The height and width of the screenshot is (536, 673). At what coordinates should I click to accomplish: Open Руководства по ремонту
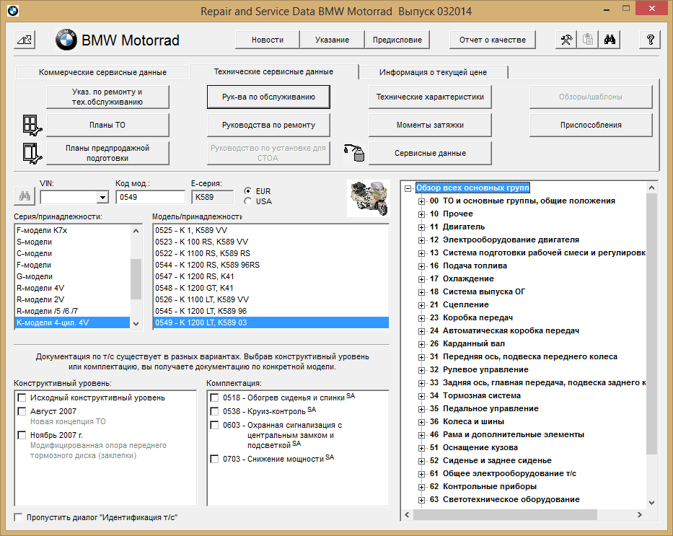click(268, 125)
